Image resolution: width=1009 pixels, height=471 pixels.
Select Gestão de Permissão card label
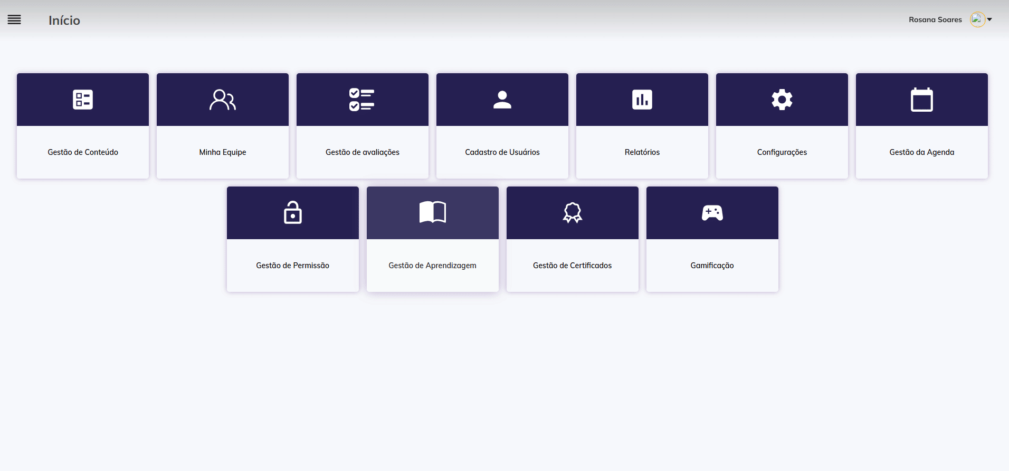(293, 266)
